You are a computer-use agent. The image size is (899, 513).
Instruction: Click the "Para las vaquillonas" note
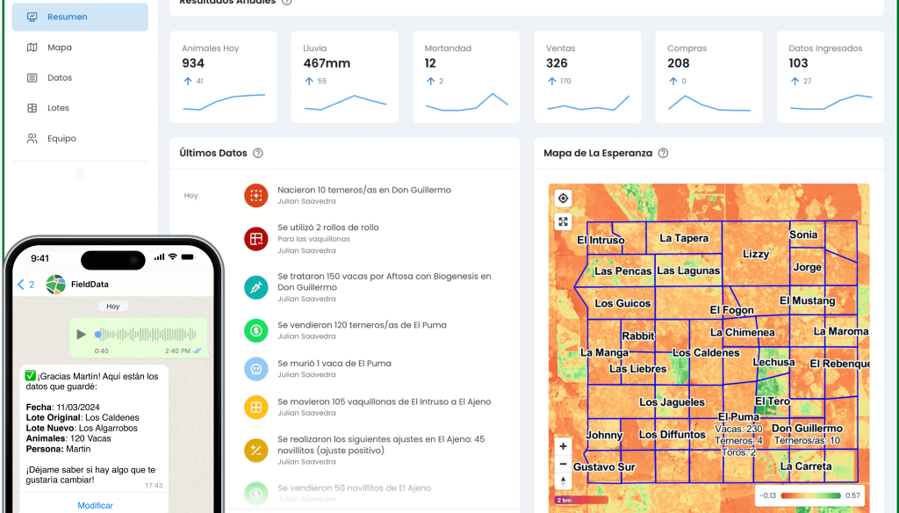[313, 239]
